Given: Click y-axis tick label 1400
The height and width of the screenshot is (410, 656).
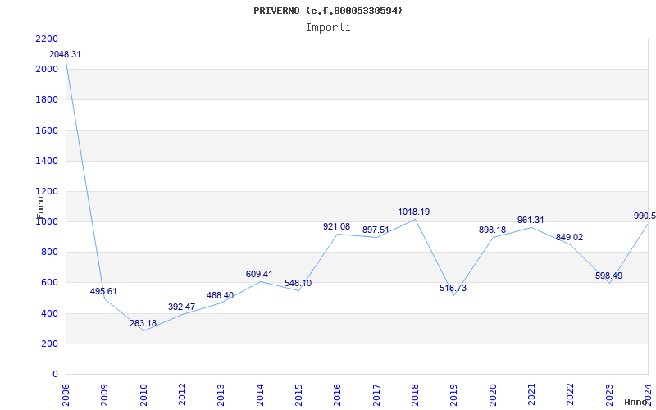Looking at the screenshot, I should (47, 161).
